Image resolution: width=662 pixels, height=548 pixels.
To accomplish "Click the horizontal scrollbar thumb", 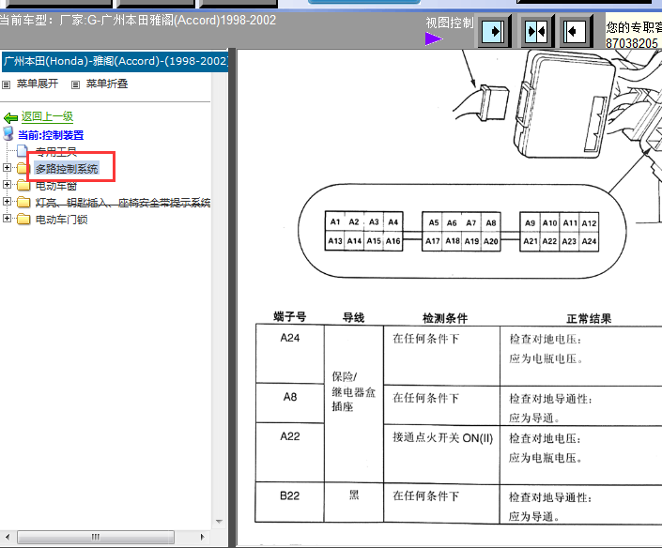I will coord(96,537).
